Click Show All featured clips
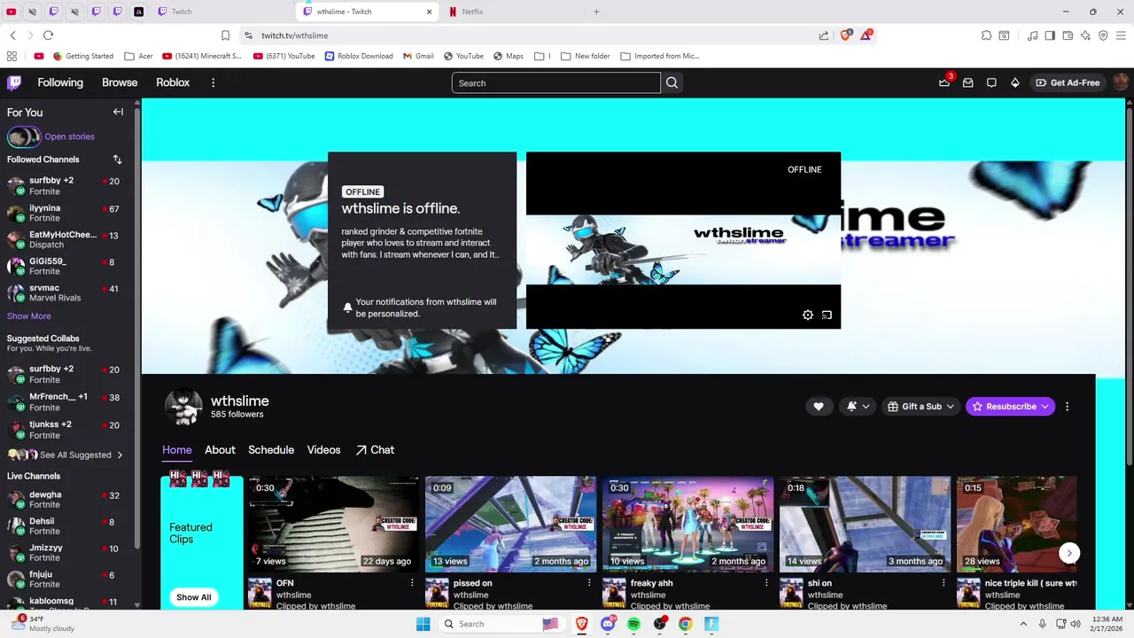Image resolution: width=1134 pixels, height=638 pixels. [x=193, y=597]
